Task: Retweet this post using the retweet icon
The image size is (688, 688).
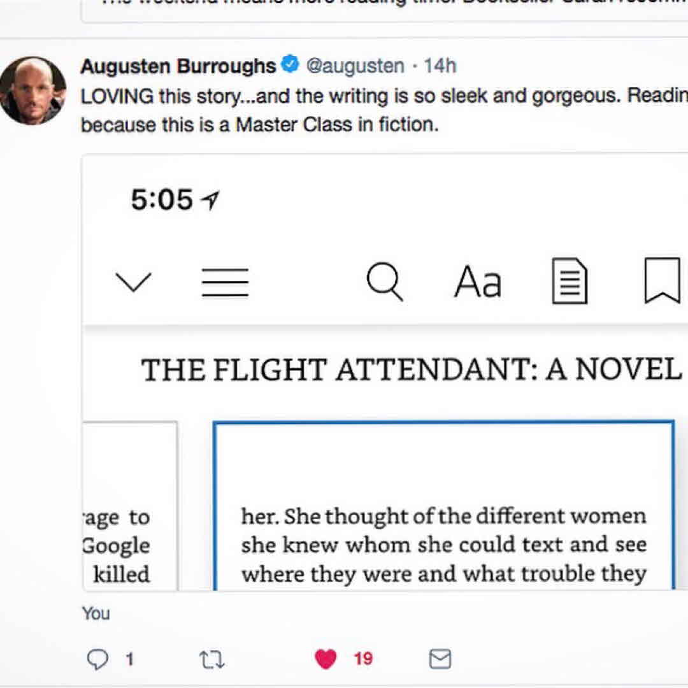Action: 211,659
